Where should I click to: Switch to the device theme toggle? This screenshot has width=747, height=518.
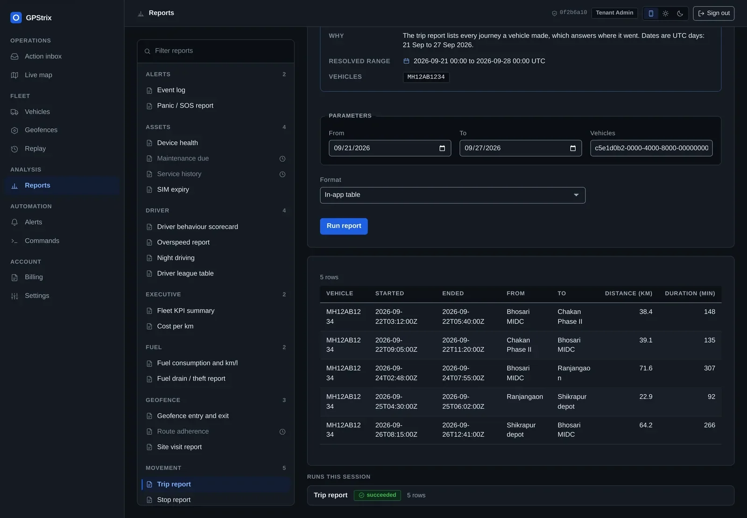coord(651,14)
